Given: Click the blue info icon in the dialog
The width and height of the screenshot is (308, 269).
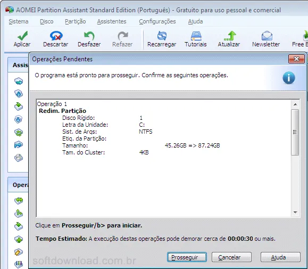Looking at the screenshot, I should [288, 78].
